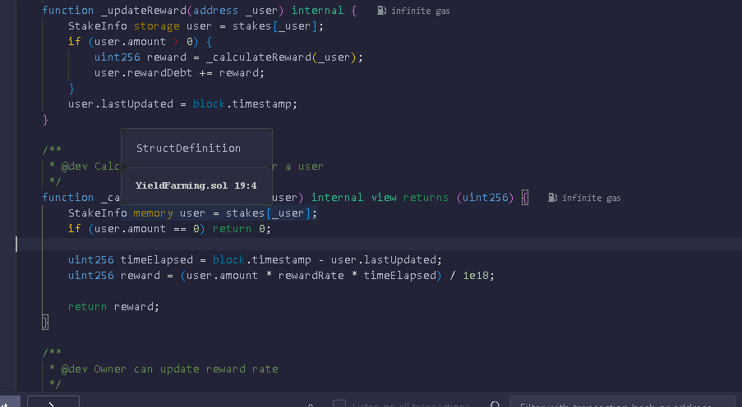
Task: Click the gas pump icon beside the uint256 return type
Action: 552,198
